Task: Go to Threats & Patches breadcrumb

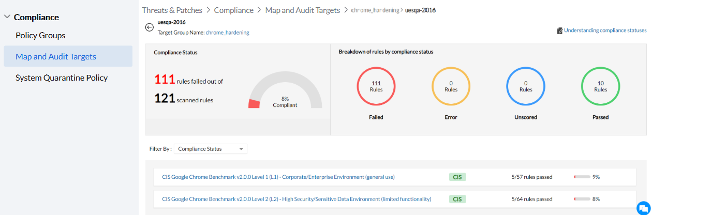Action: coord(171,10)
